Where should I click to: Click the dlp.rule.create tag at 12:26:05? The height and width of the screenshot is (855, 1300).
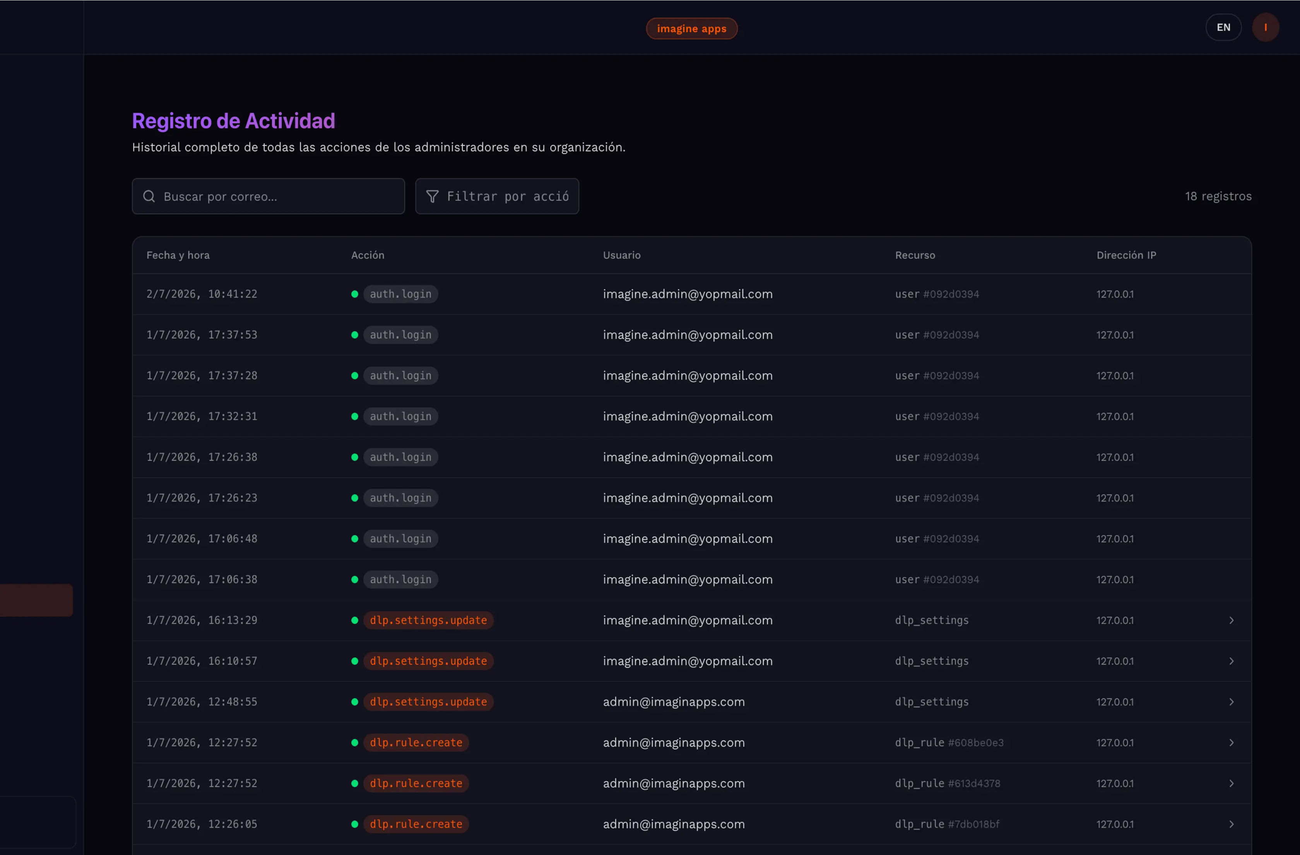[x=416, y=824]
